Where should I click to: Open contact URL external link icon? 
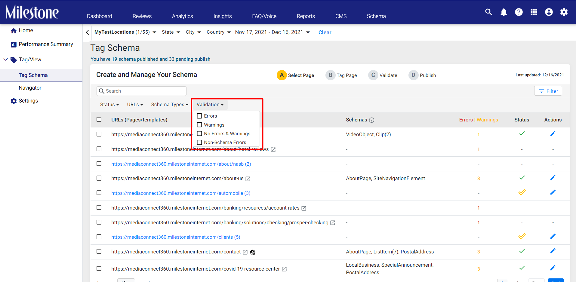[245, 252]
